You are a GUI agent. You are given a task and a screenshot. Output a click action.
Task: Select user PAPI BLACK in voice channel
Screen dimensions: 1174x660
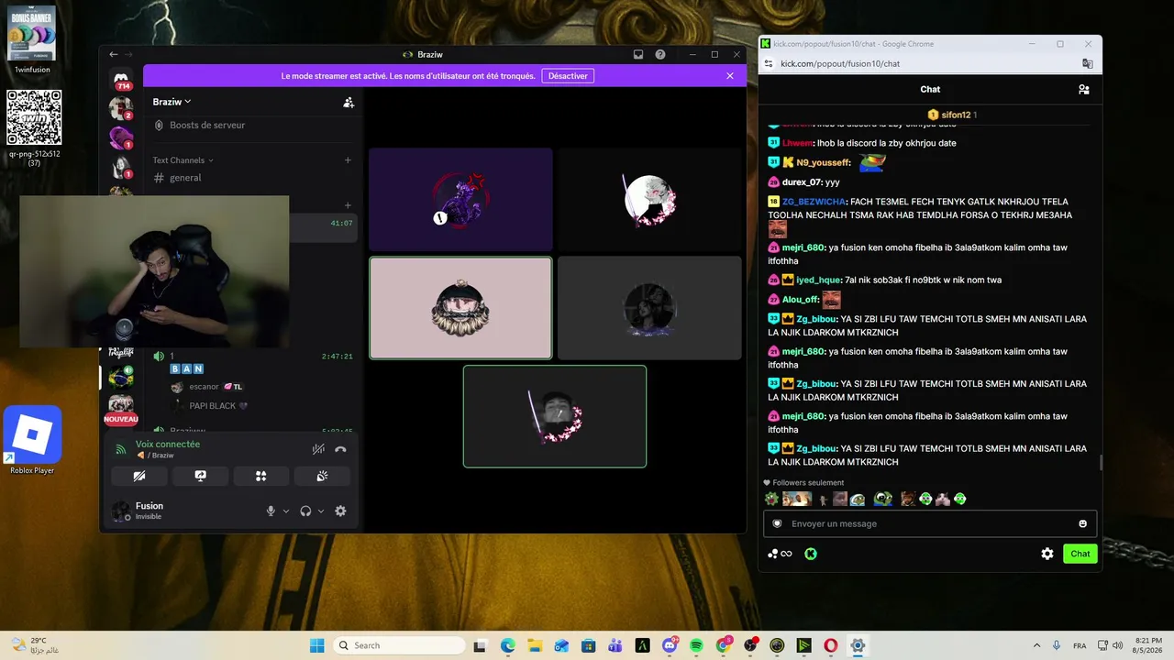212,406
